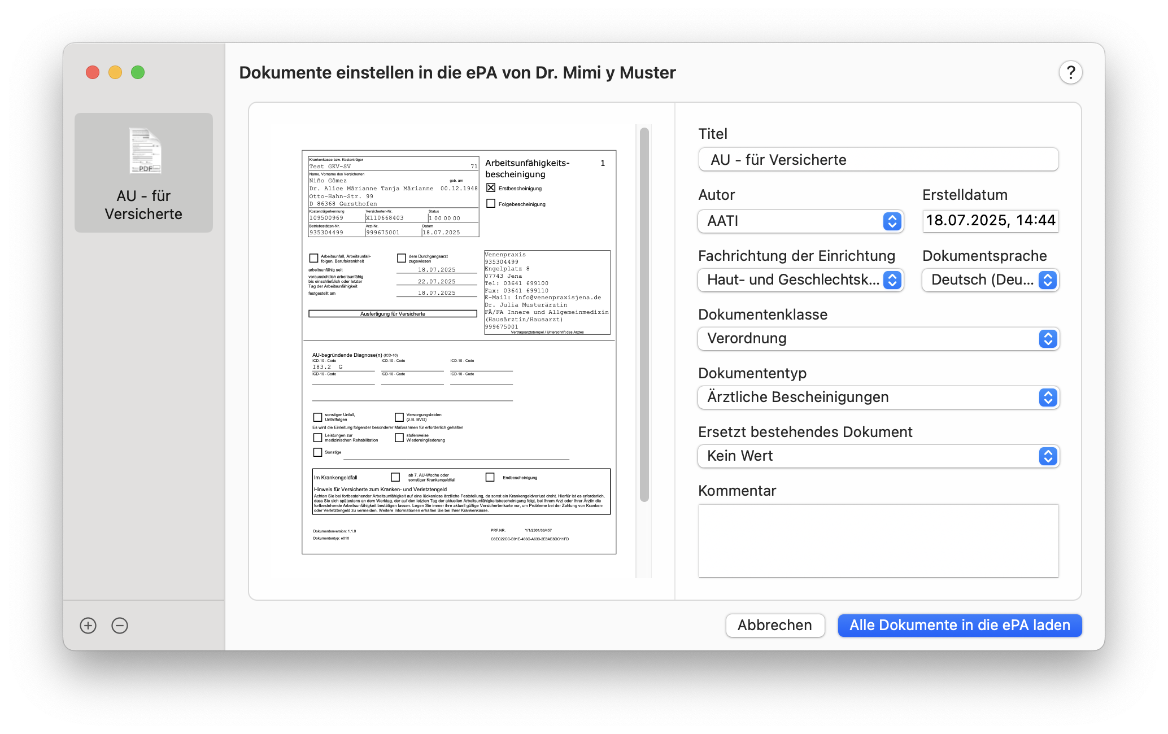Edit the Erstelldatum date field
1168x734 pixels.
coord(990,221)
